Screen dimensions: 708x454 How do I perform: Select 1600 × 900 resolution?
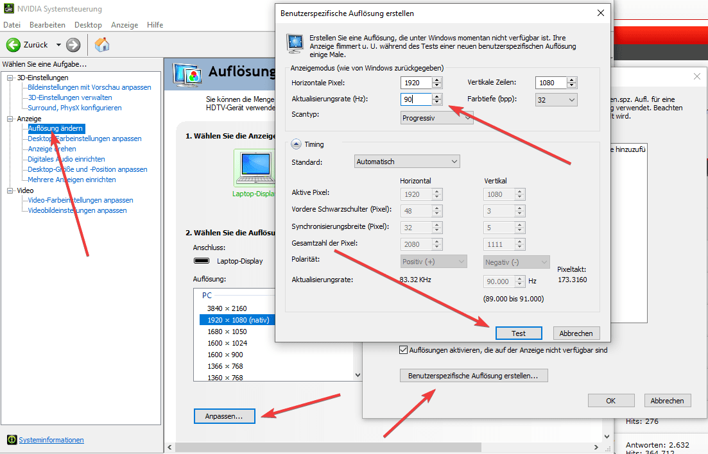[x=225, y=355]
